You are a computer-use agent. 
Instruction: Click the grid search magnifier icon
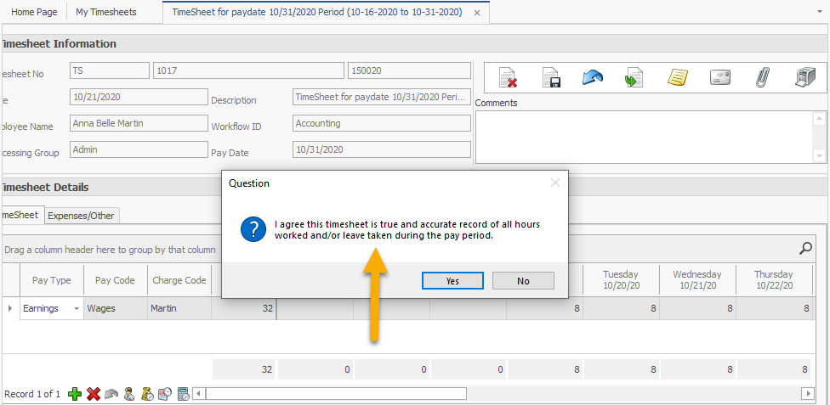[x=805, y=249]
